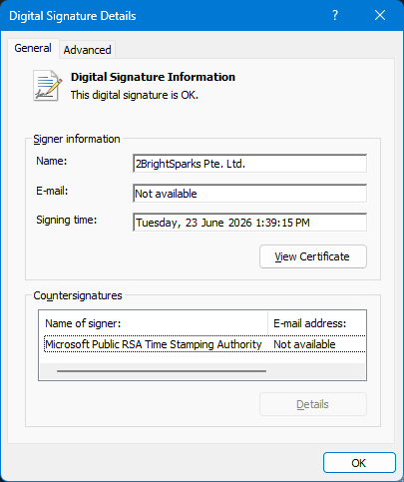This screenshot has width=404, height=482.
Task: Select Microsoft Public RSA Time Stamping Authority row
Action: [204, 344]
